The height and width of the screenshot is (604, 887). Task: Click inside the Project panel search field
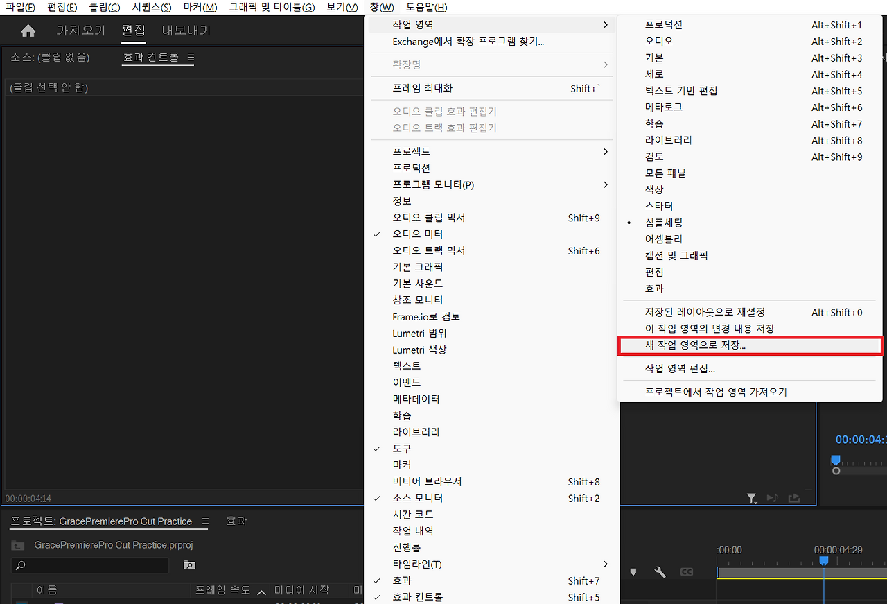pyautogui.click(x=90, y=565)
